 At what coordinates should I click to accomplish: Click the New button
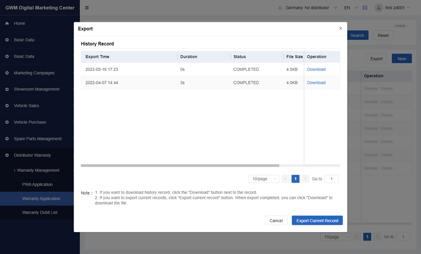point(402,59)
